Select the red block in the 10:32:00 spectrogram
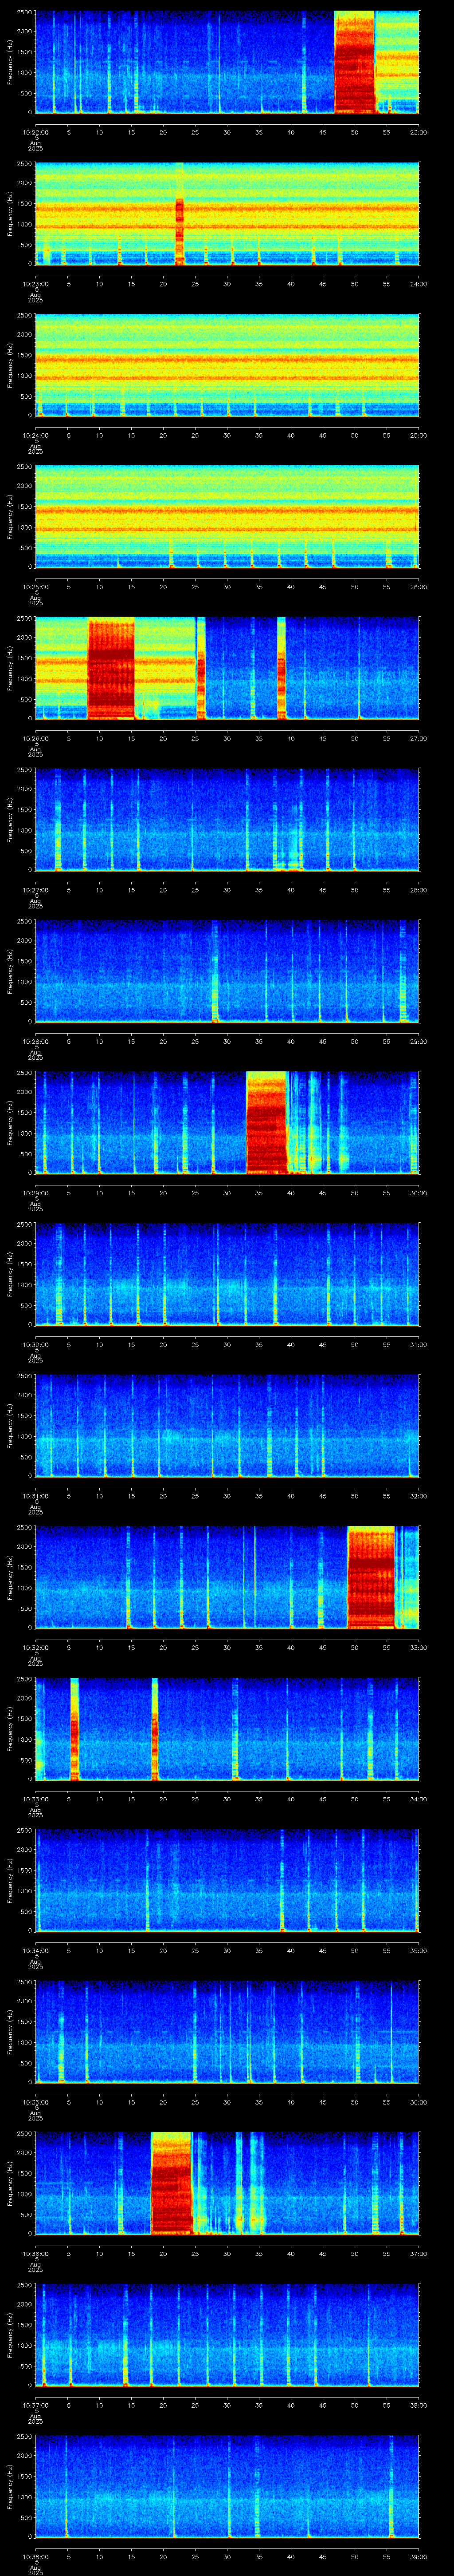Viewport: 454px width, 2576px height. point(371,1577)
